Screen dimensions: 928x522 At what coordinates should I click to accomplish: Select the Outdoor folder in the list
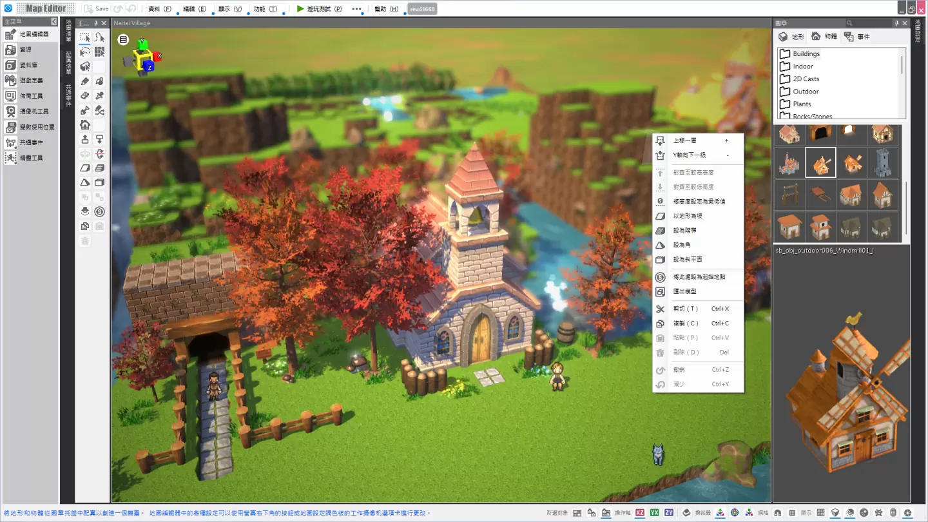[806, 92]
